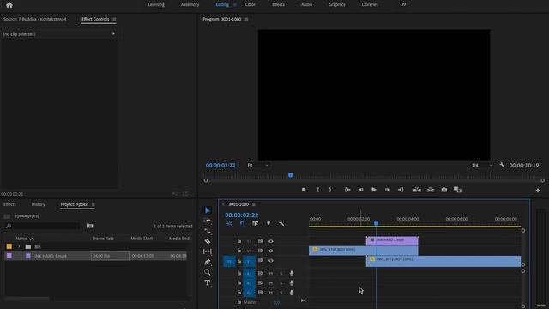The height and width of the screenshot is (309, 549).
Task: Enable voice-over record on A1
Action: 292,273
